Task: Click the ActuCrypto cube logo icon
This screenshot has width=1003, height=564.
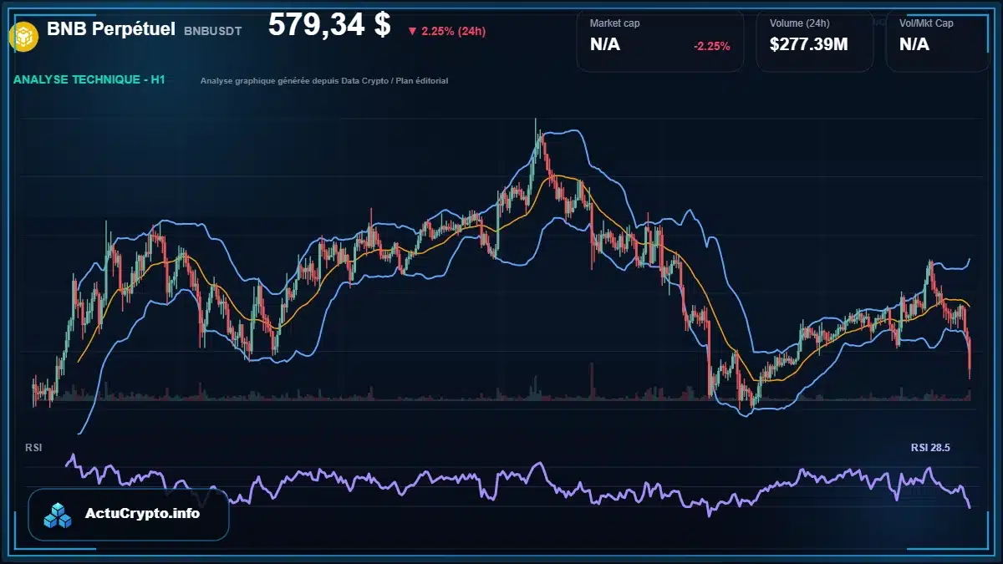Action: pyautogui.click(x=59, y=516)
